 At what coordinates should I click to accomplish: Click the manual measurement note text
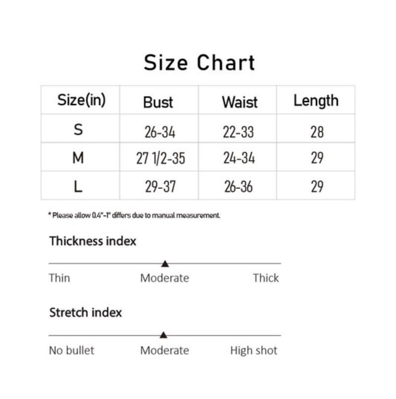tap(134, 215)
